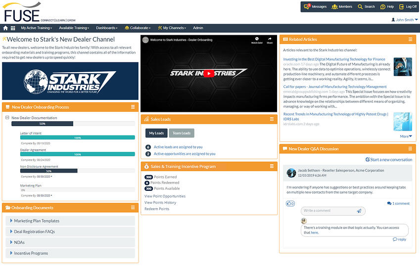420x272 pixels.
Task: Expand More related articles
Action: [x=406, y=136]
